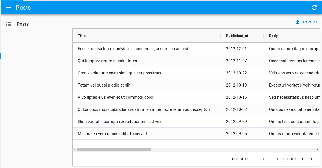Click the horizontal scrollbar thumb
The width and height of the screenshot is (322, 168).
114,150
